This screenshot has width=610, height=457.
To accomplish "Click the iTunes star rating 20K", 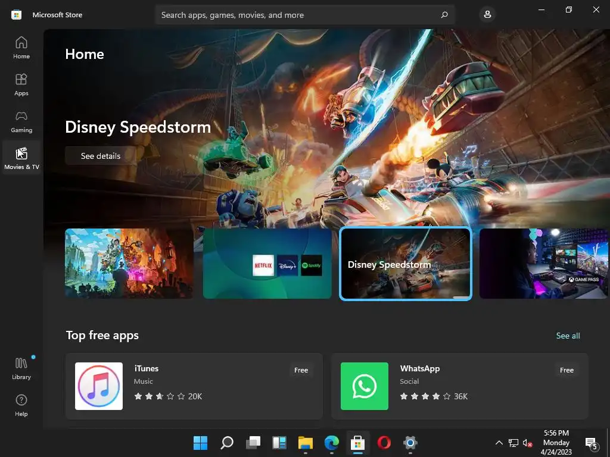I will (x=168, y=396).
